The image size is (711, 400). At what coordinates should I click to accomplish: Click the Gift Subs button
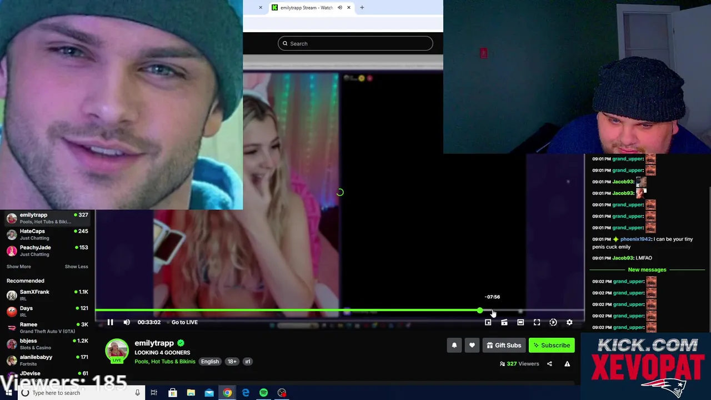(x=504, y=346)
